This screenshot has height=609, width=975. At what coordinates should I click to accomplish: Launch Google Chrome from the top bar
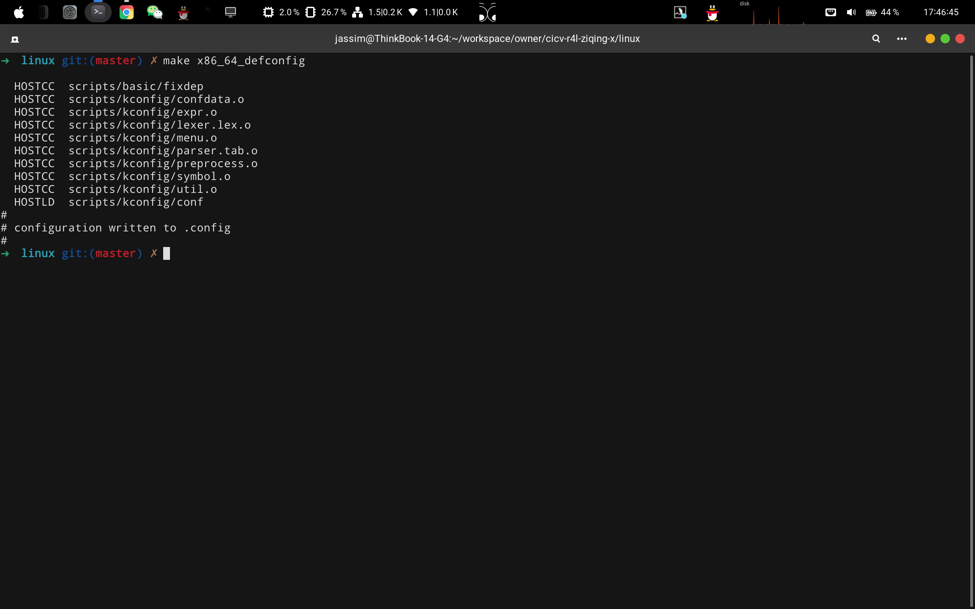coord(127,13)
